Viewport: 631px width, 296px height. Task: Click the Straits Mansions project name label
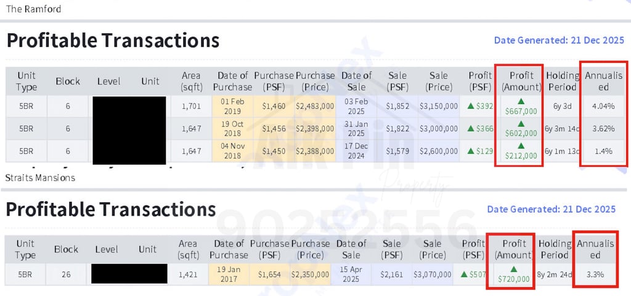tap(40, 178)
